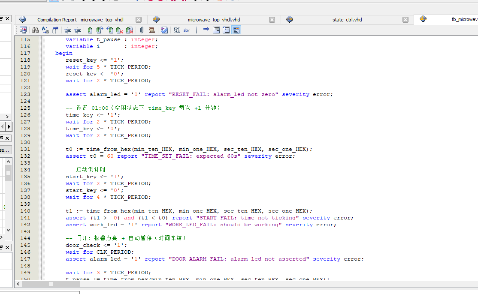Click the comment '-- 启动倒计时' on line 134
The height and width of the screenshot is (294, 478).
click(x=85, y=170)
